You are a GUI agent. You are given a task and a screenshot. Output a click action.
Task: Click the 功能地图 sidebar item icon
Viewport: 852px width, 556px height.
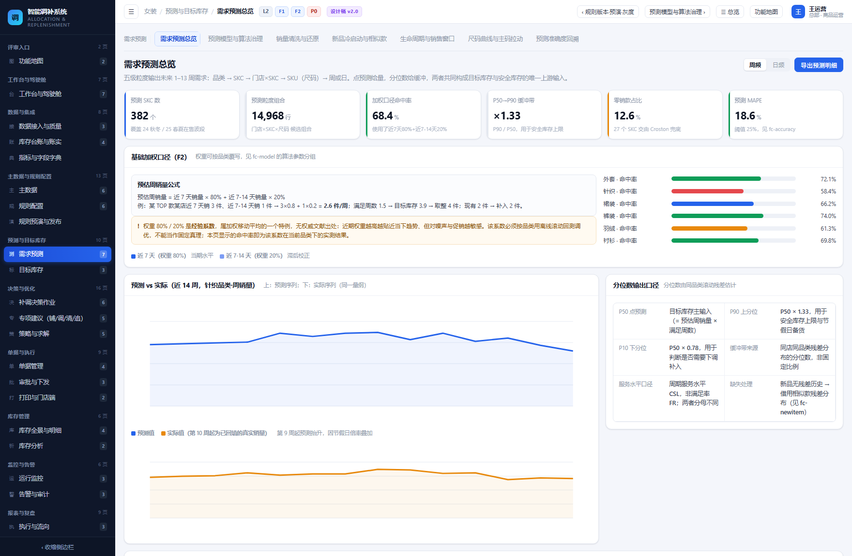pos(12,61)
